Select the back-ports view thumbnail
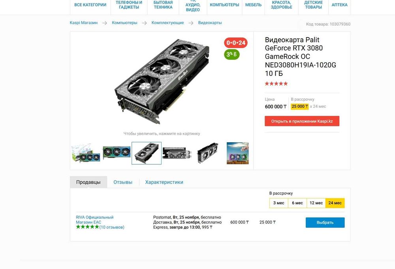The image size is (395, 269). [177, 153]
